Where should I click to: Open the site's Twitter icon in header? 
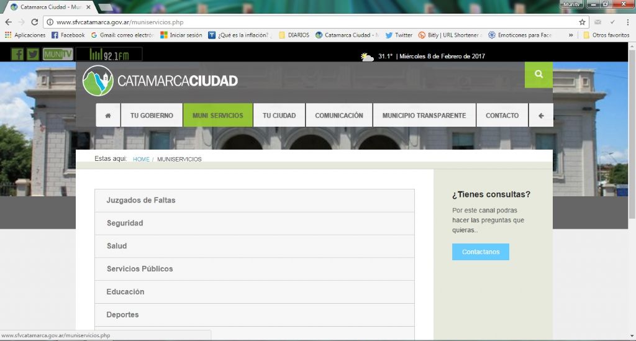point(33,54)
